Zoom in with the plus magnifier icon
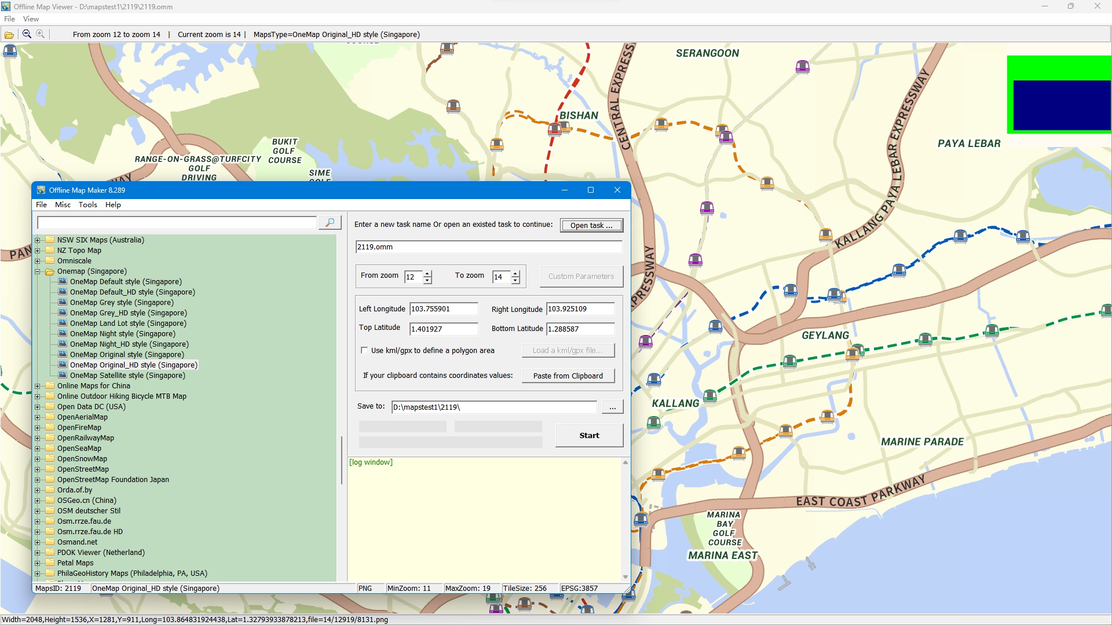1112x625 pixels. pos(41,34)
